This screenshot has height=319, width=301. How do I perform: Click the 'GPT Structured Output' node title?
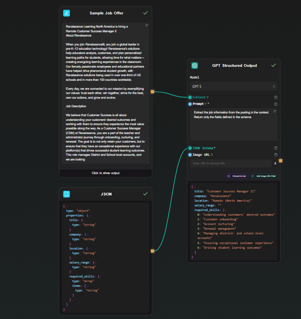(x=234, y=66)
